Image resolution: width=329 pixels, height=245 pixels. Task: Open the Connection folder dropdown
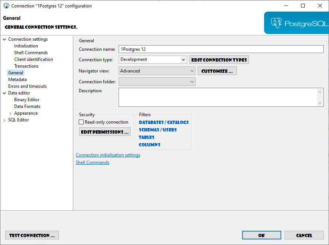click(x=157, y=81)
